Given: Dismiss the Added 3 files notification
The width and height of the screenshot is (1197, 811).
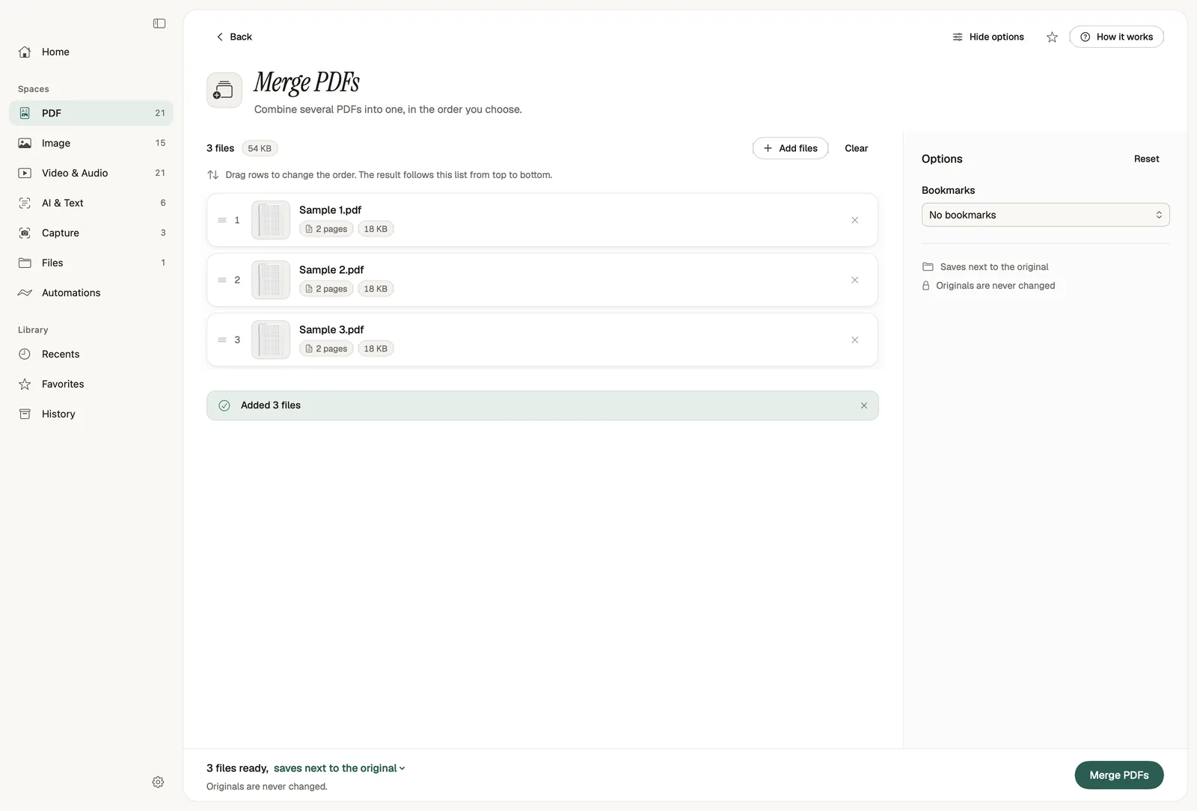Looking at the screenshot, I should (863, 405).
